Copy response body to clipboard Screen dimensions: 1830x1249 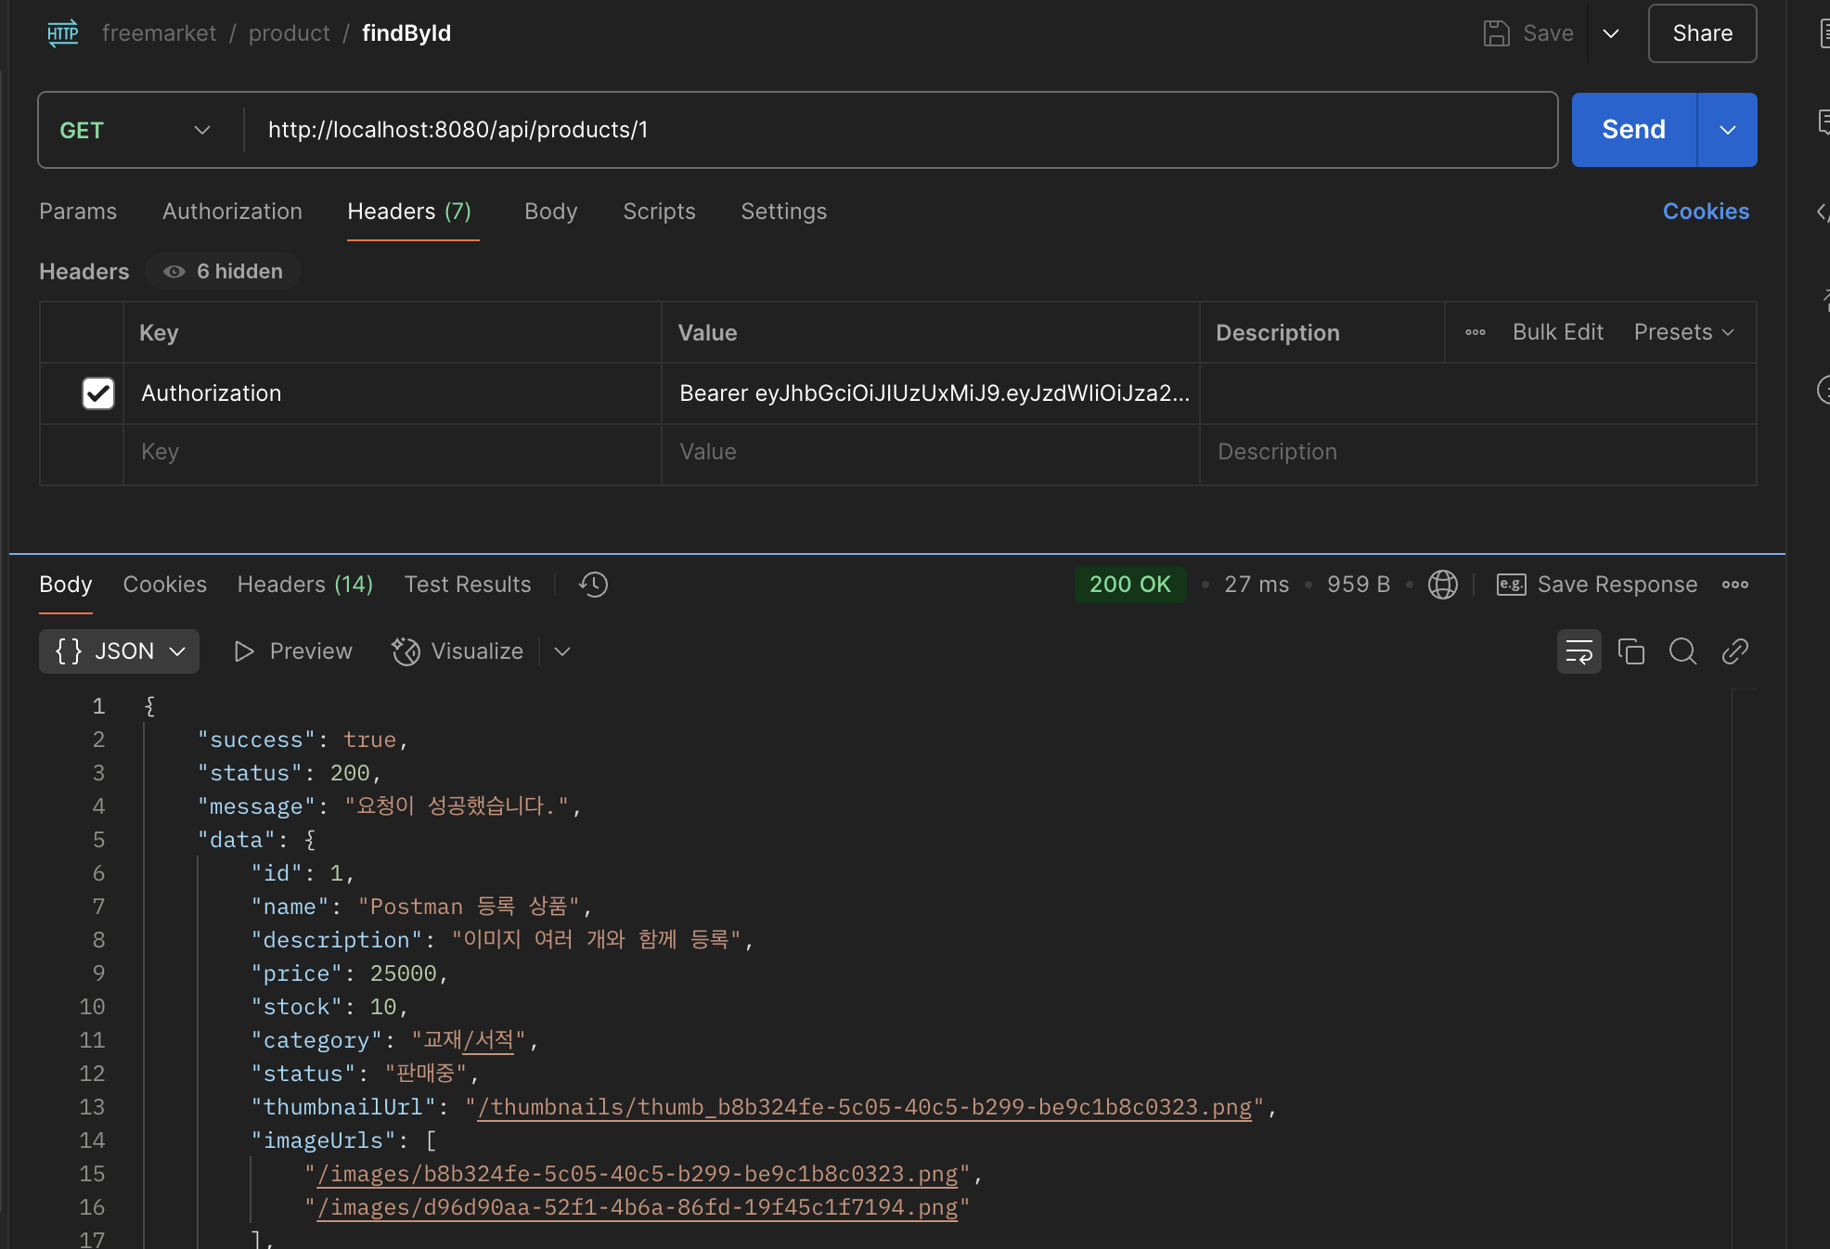click(1630, 651)
